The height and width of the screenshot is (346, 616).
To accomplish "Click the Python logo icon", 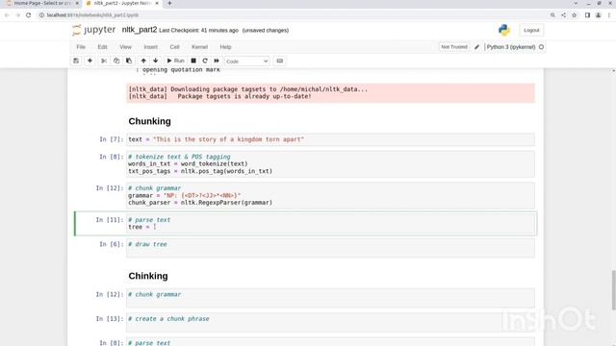I will click(x=504, y=30).
